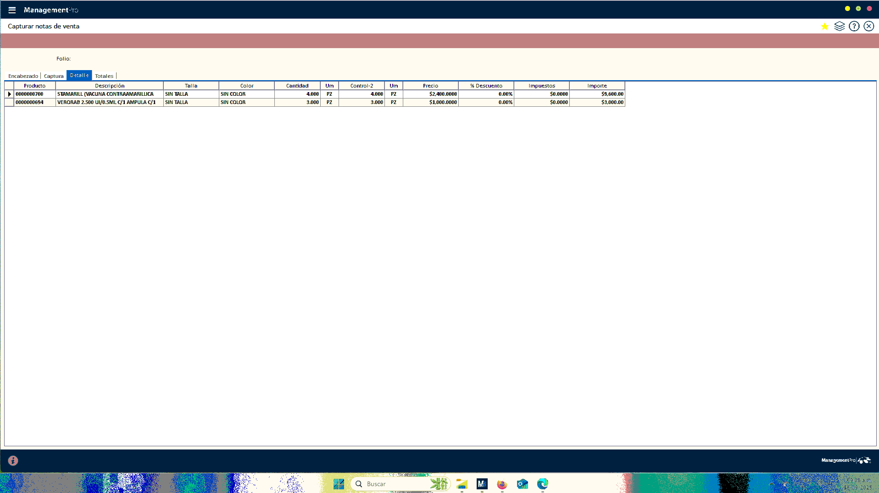Close sales note capture with X icon
Image resolution: width=879 pixels, height=493 pixels.
click(x=868, y=27)
